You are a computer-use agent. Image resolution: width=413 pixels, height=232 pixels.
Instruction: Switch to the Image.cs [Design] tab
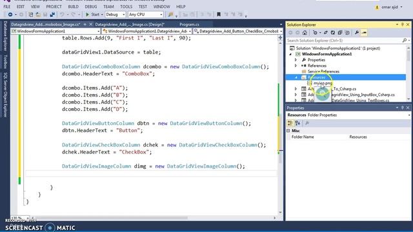coord(130,24)
